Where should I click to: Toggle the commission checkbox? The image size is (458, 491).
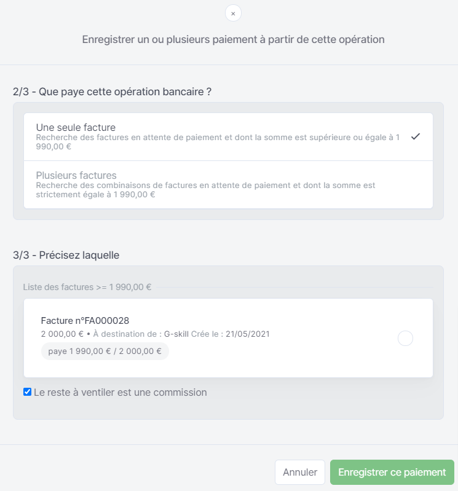pyautogui.click(x=27, y=391)
